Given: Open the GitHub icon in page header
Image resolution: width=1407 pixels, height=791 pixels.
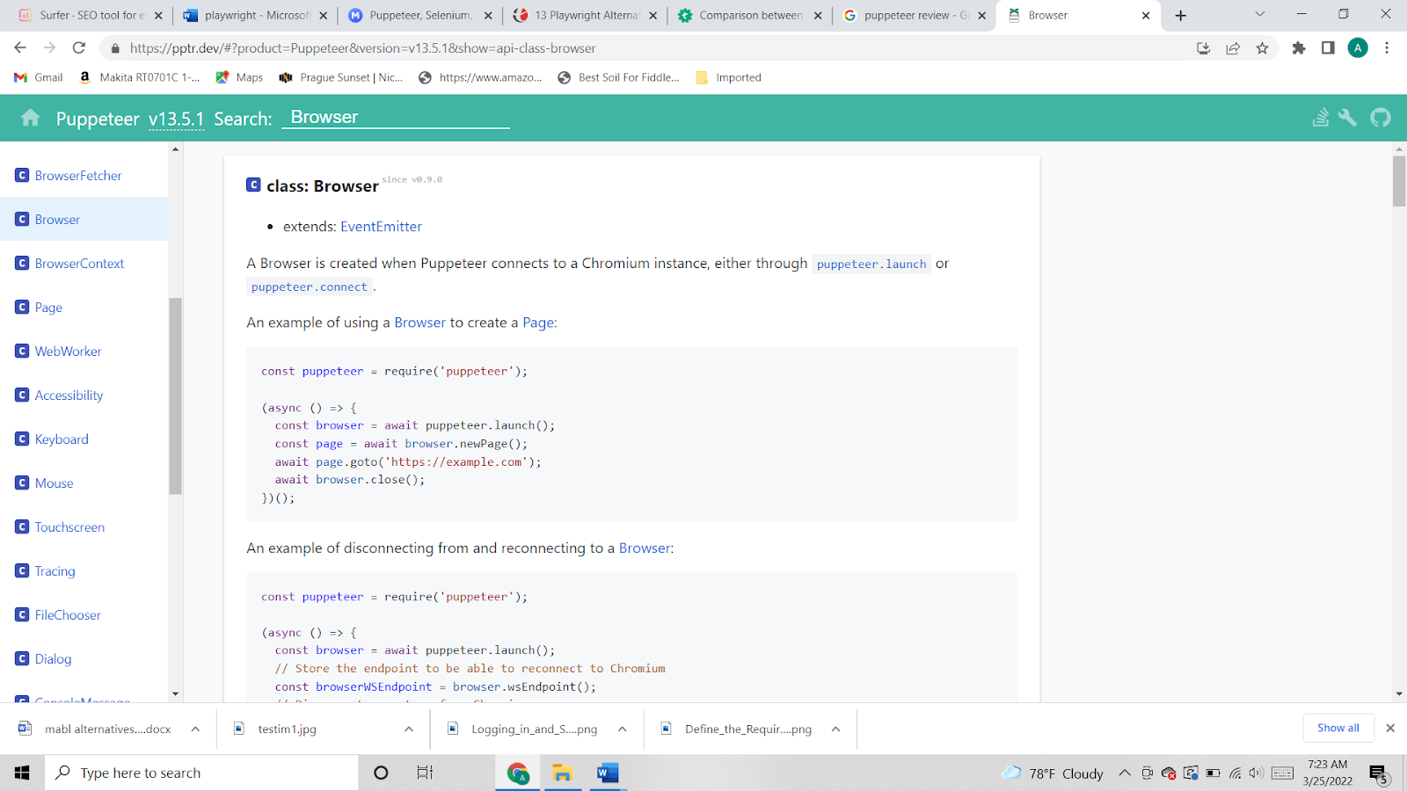Looking at the screenshot, I should (x=1381, y=118).
